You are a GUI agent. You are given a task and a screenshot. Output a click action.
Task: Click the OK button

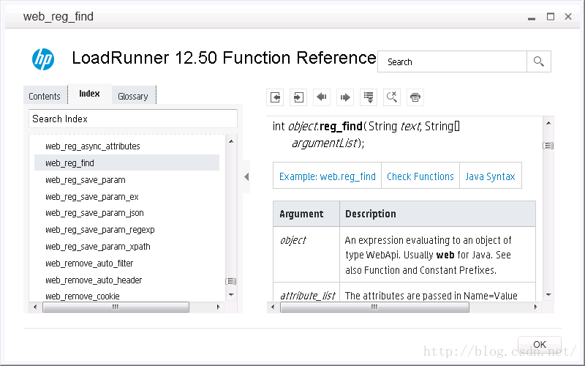tap(540, 344)
